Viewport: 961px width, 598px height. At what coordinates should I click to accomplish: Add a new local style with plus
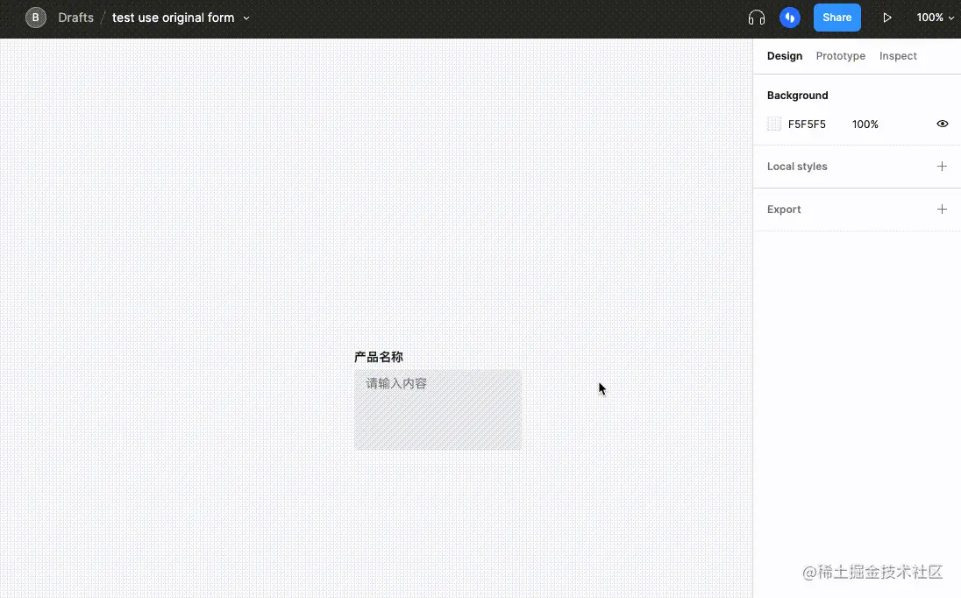[942, 166]
